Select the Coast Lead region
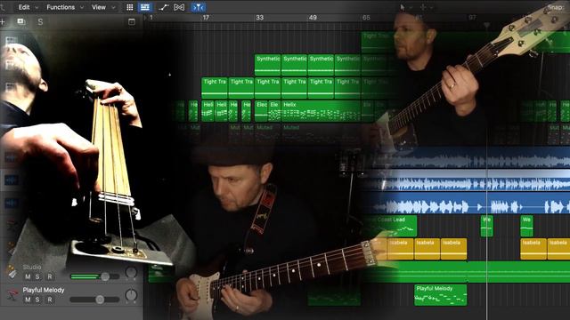Image resolution: width=570 pixels, height=320 pixels. coord(390,226)
